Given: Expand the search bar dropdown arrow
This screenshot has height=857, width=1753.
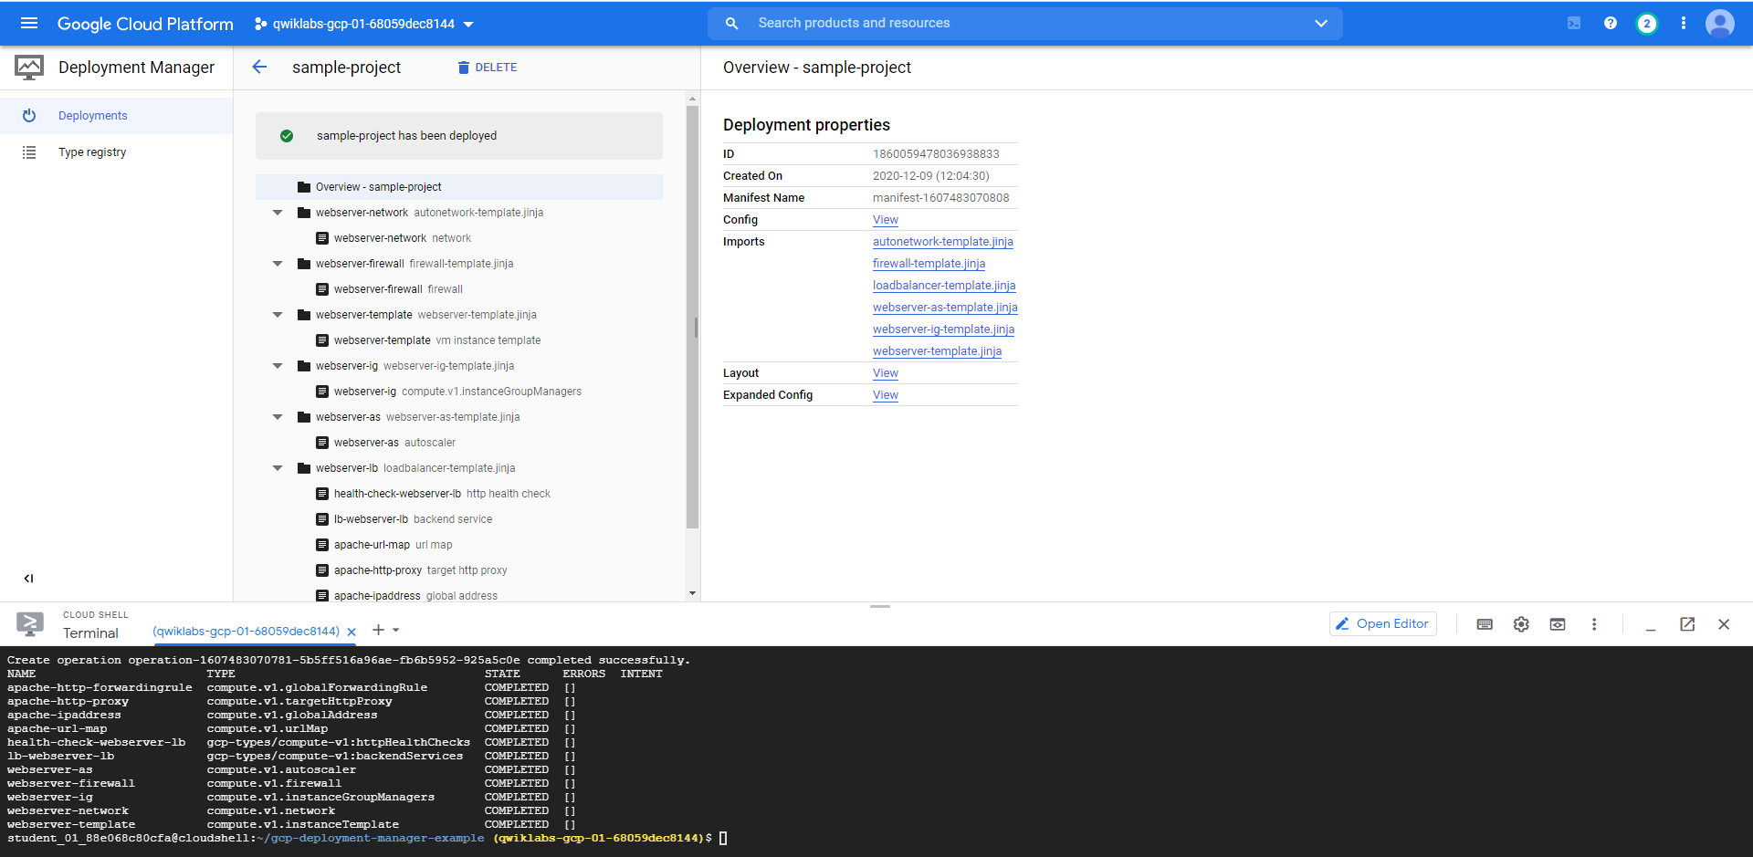Looking at the screenshot, I should (x=1321, y=24).
